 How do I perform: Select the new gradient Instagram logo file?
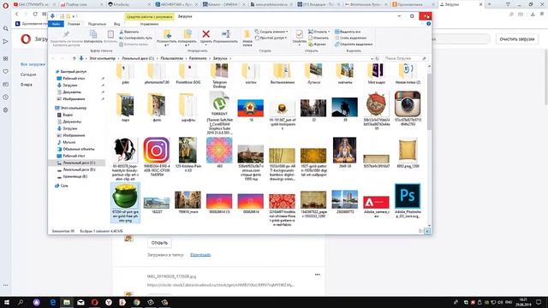click(x=157, y=151)
